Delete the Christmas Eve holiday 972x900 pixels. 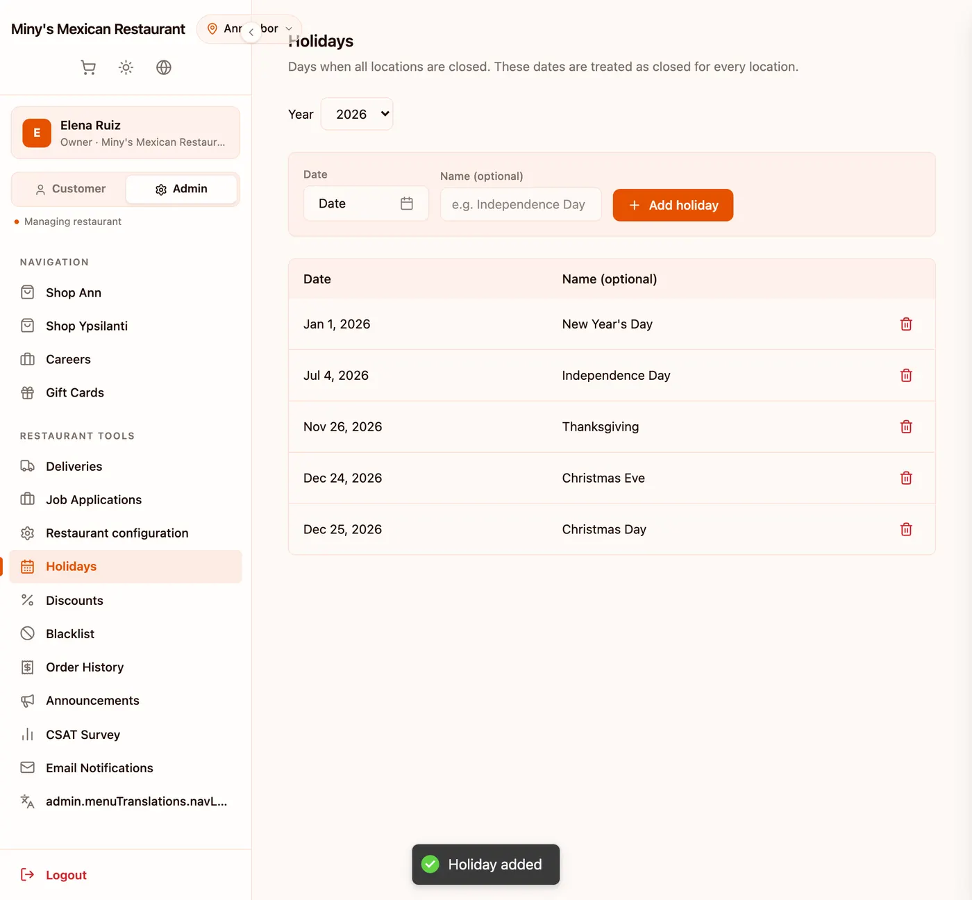pos(906,478)
